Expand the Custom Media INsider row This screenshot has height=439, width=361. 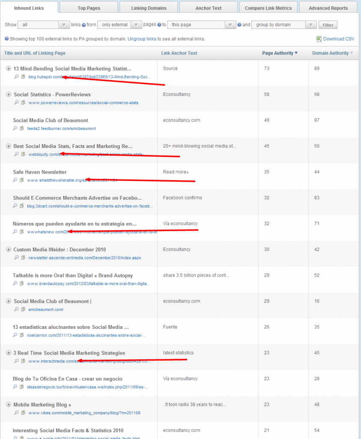point(8,250)
